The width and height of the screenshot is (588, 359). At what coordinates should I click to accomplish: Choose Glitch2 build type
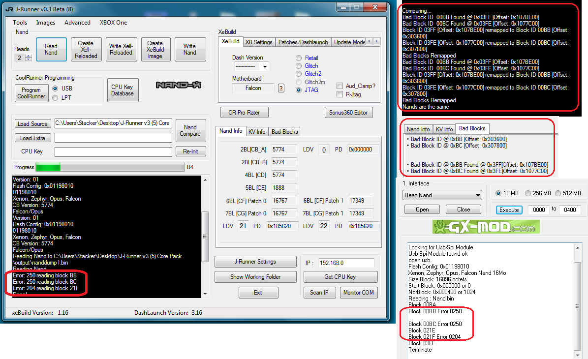point(299,74)
